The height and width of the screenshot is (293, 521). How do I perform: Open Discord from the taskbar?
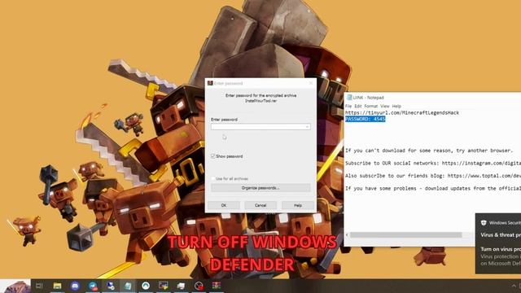pyautogui.click(x=75, y=286)
